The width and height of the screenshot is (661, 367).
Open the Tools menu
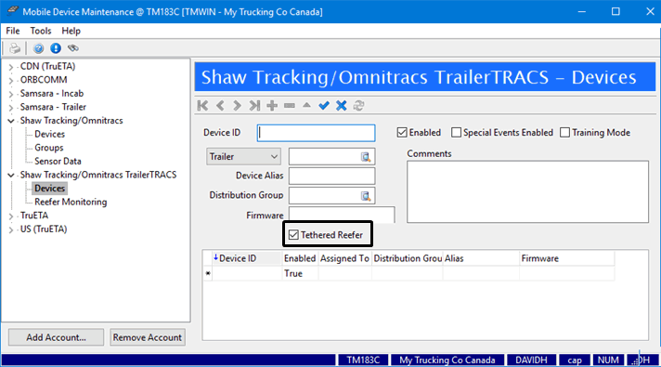[41, 31]
